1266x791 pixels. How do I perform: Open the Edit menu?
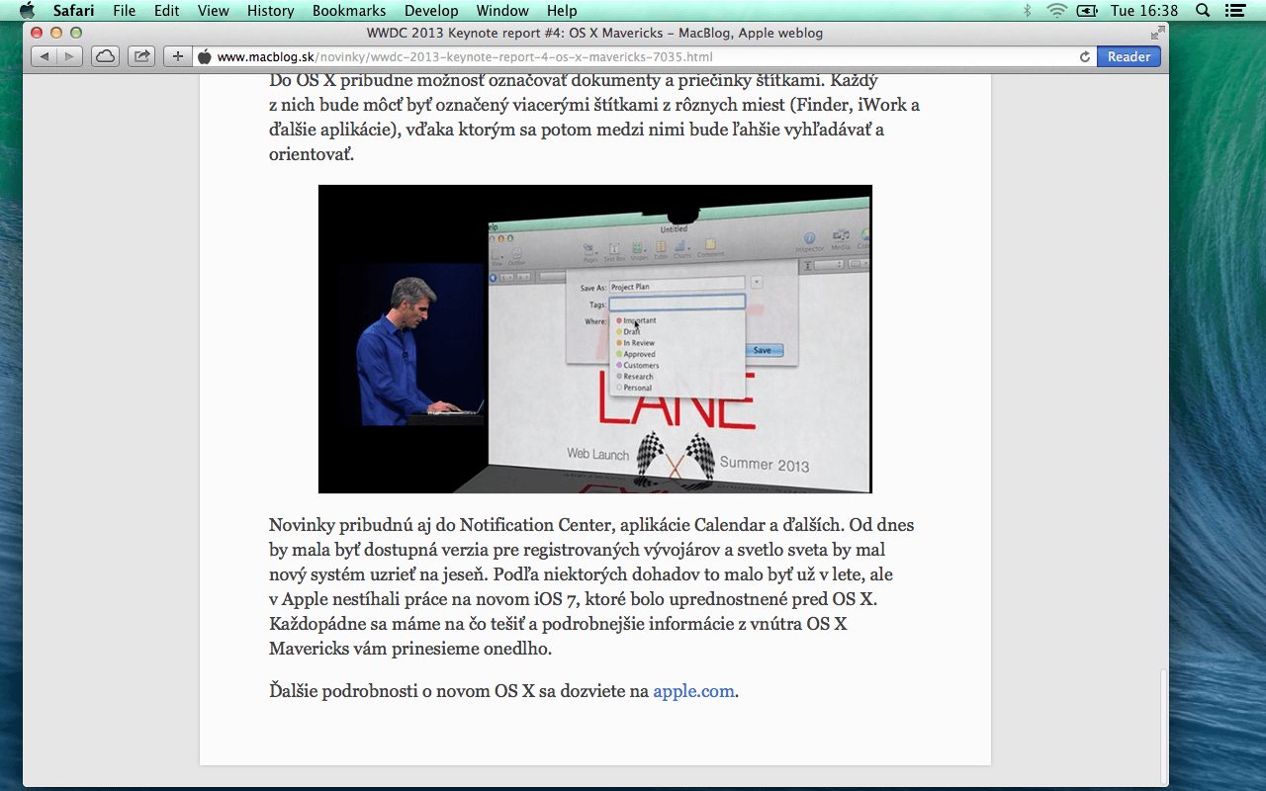click(x=166, y=11)
